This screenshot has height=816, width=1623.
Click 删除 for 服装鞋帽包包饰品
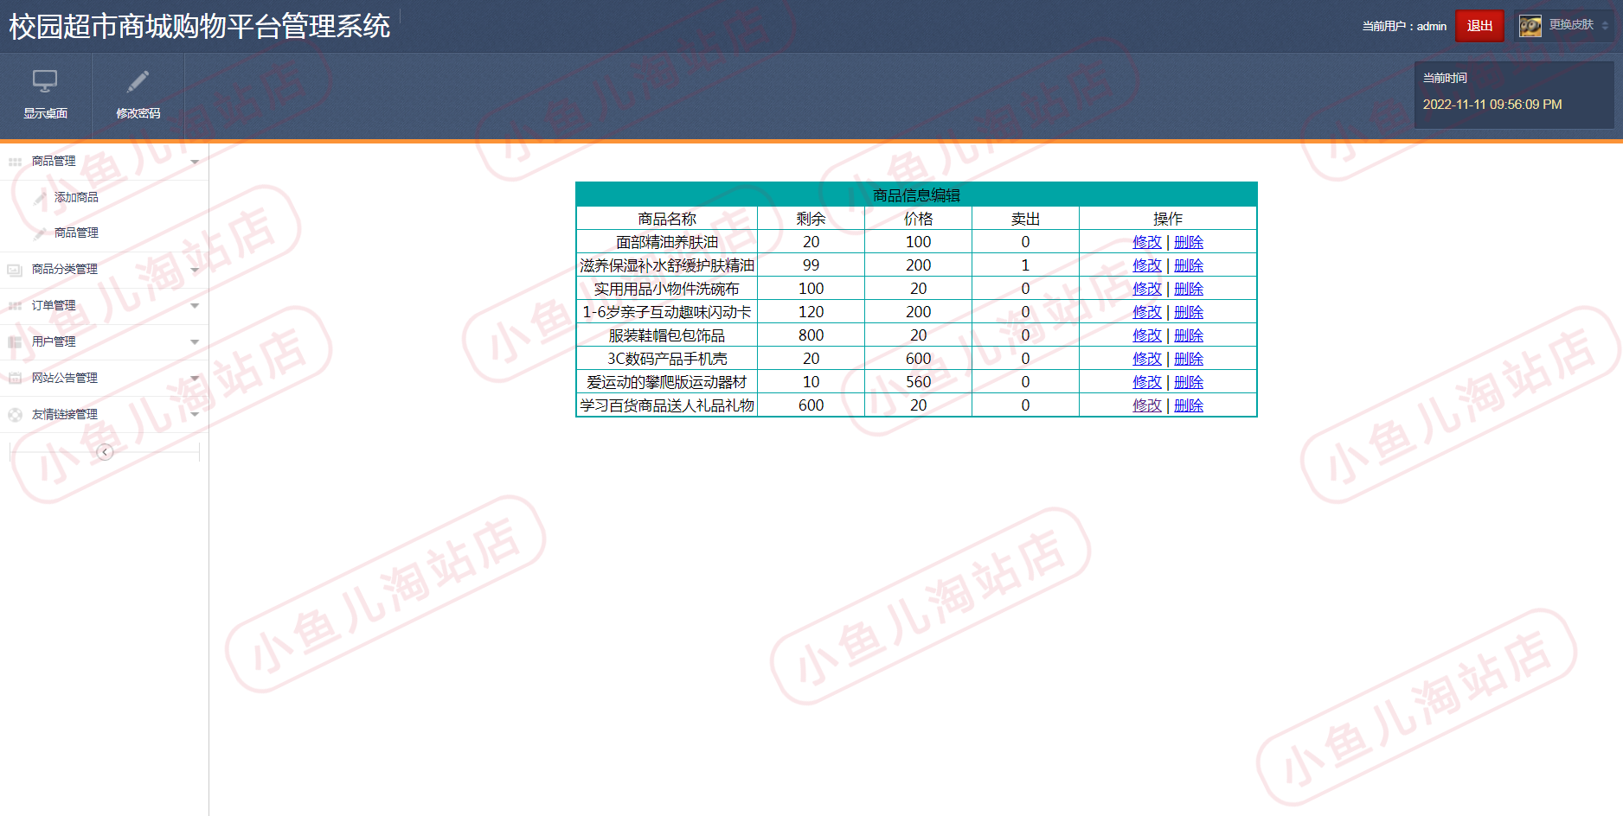[x=1189, y=335]
